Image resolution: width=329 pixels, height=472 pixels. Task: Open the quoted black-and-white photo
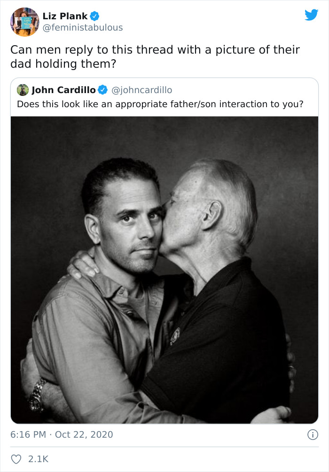tap(164, 270)
